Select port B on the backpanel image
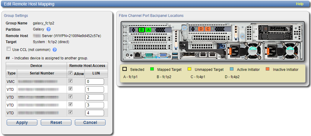The width and height of the screenshot is (311, 136). pos(141,30)
